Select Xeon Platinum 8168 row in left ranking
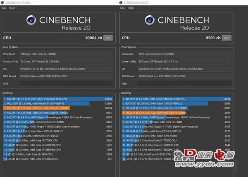This screenshot has height=177, width=248. coord(58,99)
